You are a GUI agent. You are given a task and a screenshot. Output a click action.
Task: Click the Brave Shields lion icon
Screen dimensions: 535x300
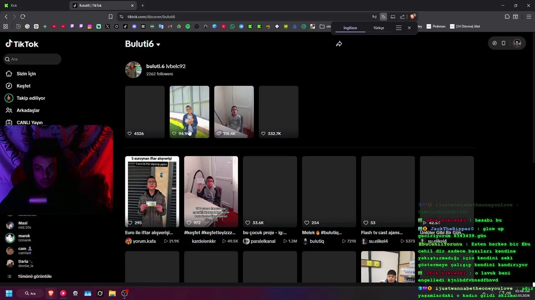click(413, 17)
